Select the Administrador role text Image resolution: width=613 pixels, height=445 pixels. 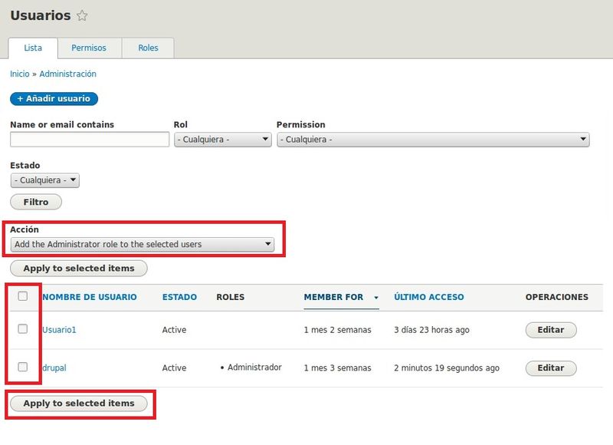click(x=254, y=368)
